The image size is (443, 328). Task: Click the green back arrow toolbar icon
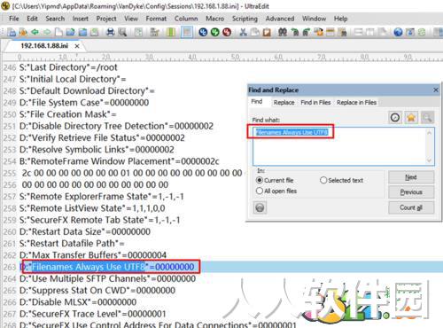35,32
